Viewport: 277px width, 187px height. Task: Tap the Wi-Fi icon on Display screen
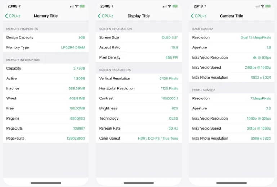click(x=169, y=6)
